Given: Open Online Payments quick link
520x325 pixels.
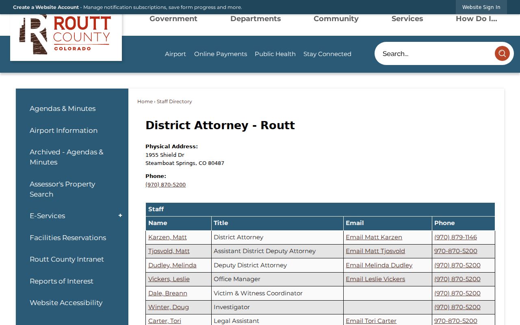Looking at the screenshot, I should (x=221, y=54).
